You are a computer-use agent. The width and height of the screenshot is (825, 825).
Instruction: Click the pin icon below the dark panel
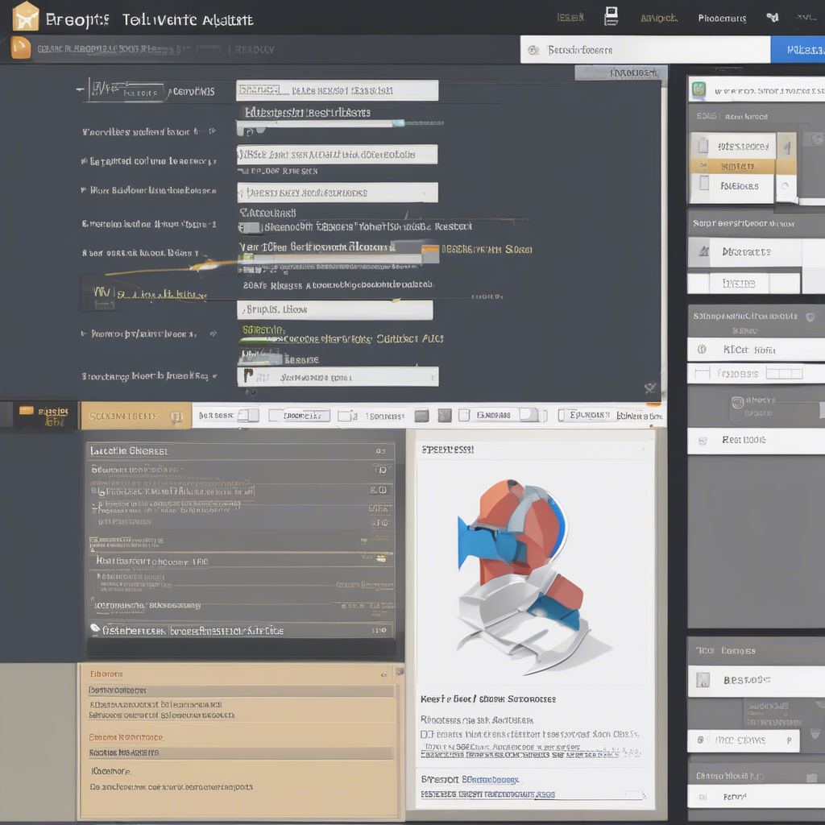click(x=651, y=388)
